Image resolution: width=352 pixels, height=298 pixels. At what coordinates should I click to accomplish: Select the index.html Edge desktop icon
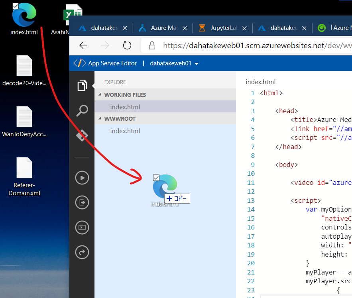24,19
